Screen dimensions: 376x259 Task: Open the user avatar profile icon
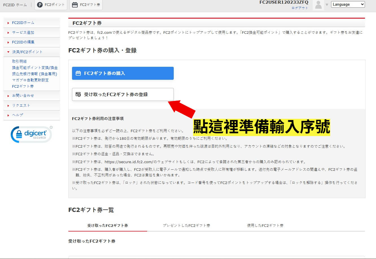tap(318, 5)
